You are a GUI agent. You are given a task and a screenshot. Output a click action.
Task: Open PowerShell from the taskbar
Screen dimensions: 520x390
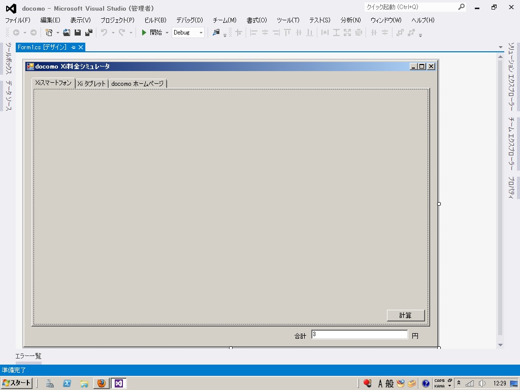[x=67, y=383]
